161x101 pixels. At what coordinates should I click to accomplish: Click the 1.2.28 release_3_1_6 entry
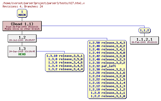(x=107, y=73)
